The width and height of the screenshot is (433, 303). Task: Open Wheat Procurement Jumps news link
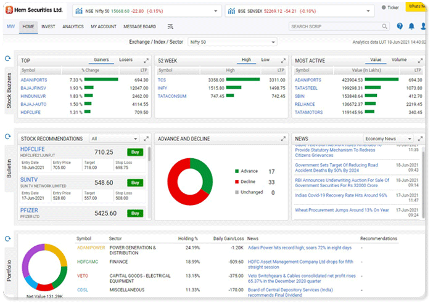342,210
